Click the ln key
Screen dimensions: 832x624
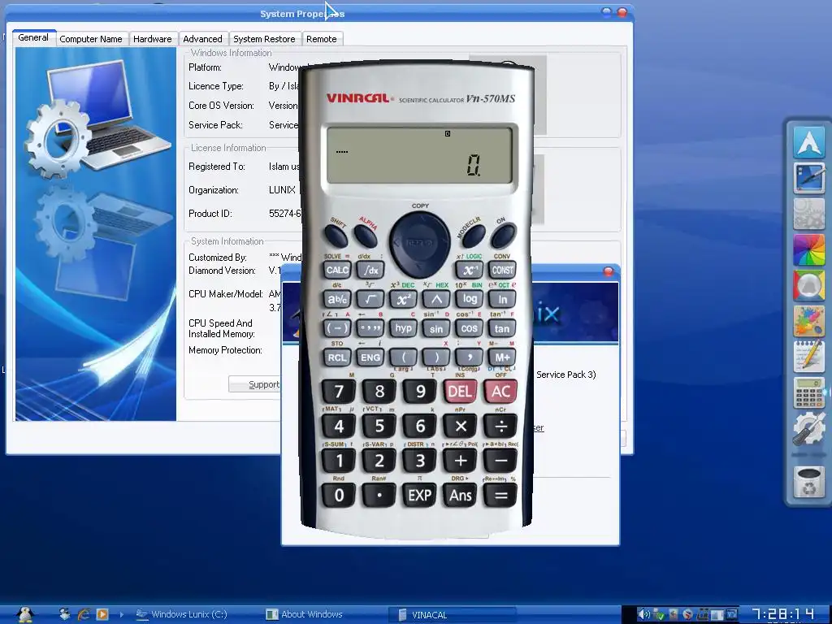pos(502,299)
